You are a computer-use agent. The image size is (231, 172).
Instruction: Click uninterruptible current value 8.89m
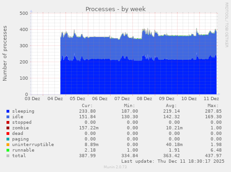[x=92, y=145]
